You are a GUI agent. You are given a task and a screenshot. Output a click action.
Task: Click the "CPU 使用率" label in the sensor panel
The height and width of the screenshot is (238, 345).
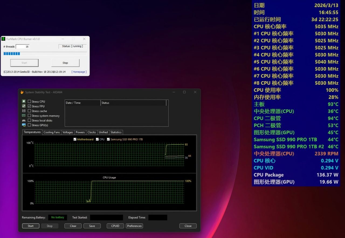(267, 90)
